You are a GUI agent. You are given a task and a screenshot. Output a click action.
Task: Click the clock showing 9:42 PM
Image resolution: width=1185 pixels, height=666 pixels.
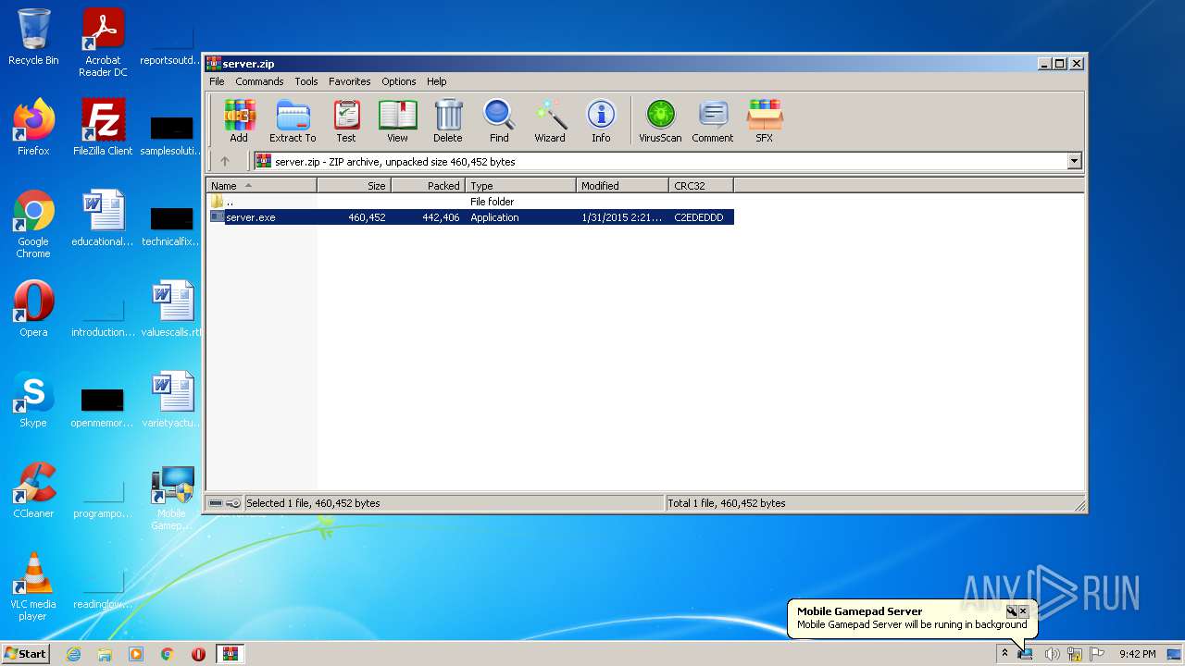click(1137, 654)
